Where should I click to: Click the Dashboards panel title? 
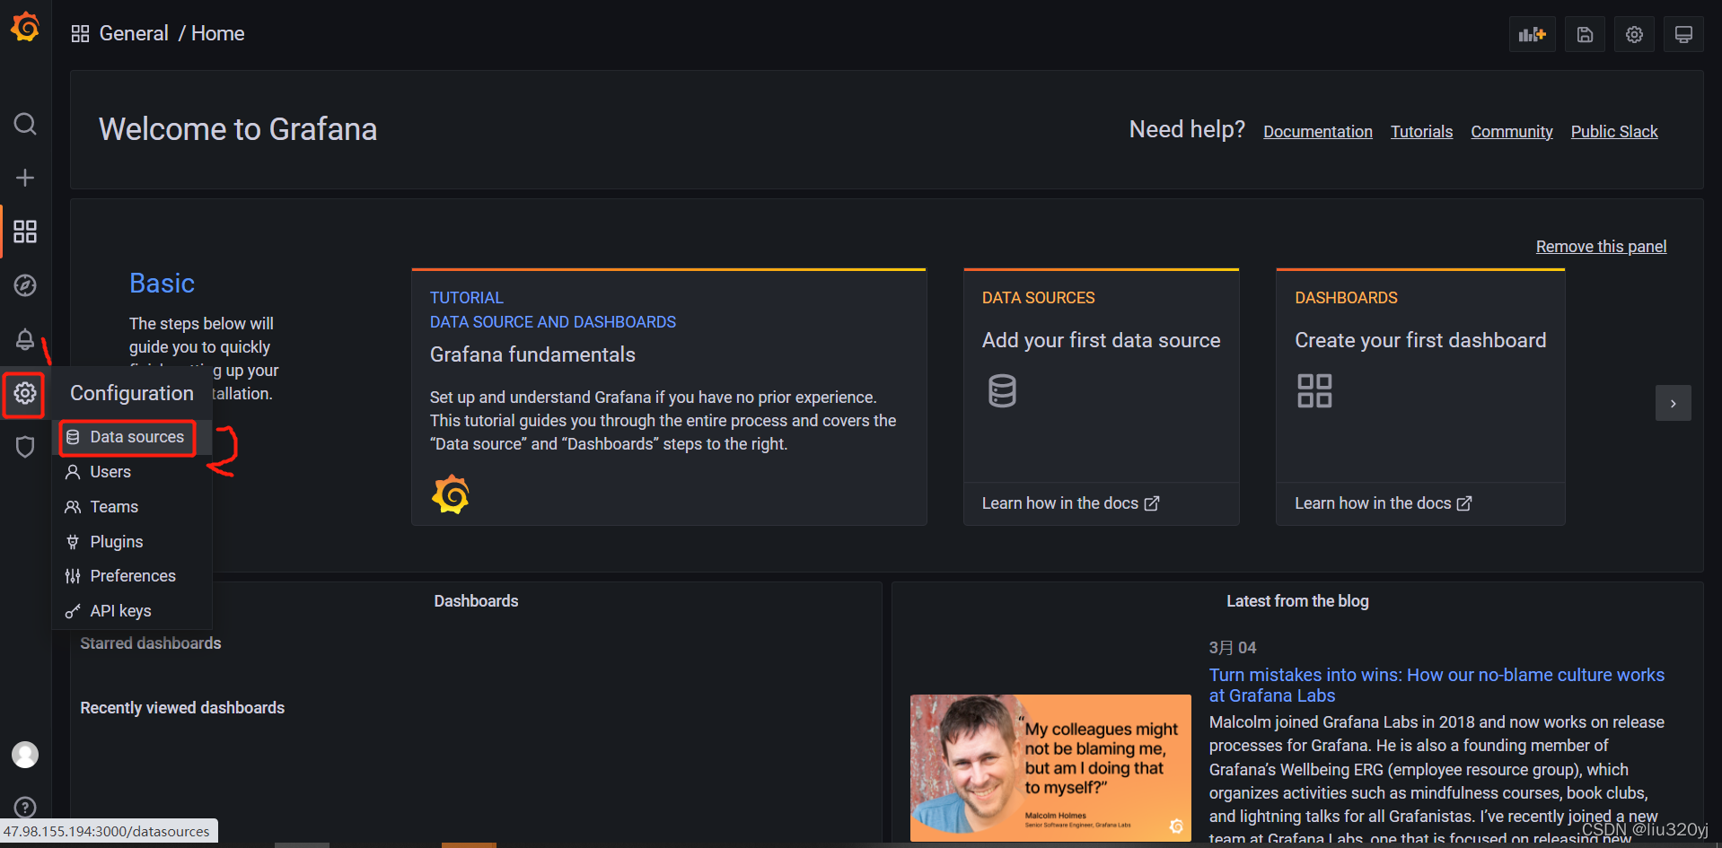click(476, 601)
